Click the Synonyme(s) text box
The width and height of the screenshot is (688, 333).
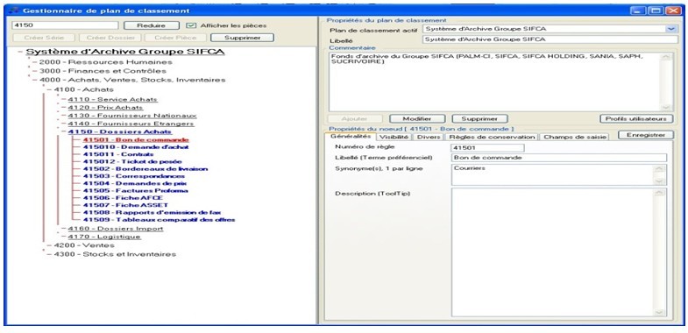553,174
